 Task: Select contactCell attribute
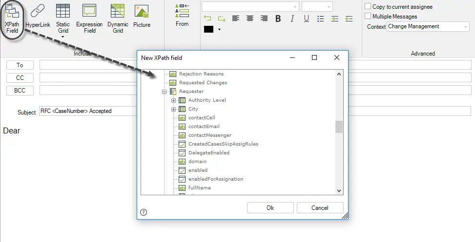coord(202,117)
